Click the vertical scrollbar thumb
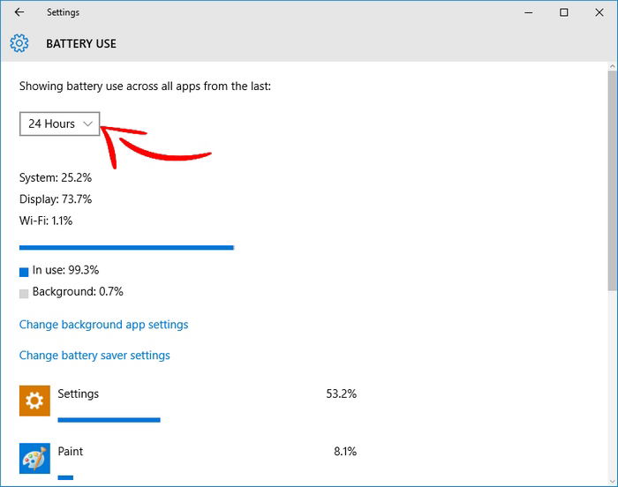The width and height of the screenshot is (618, 487). click(612, 181)
